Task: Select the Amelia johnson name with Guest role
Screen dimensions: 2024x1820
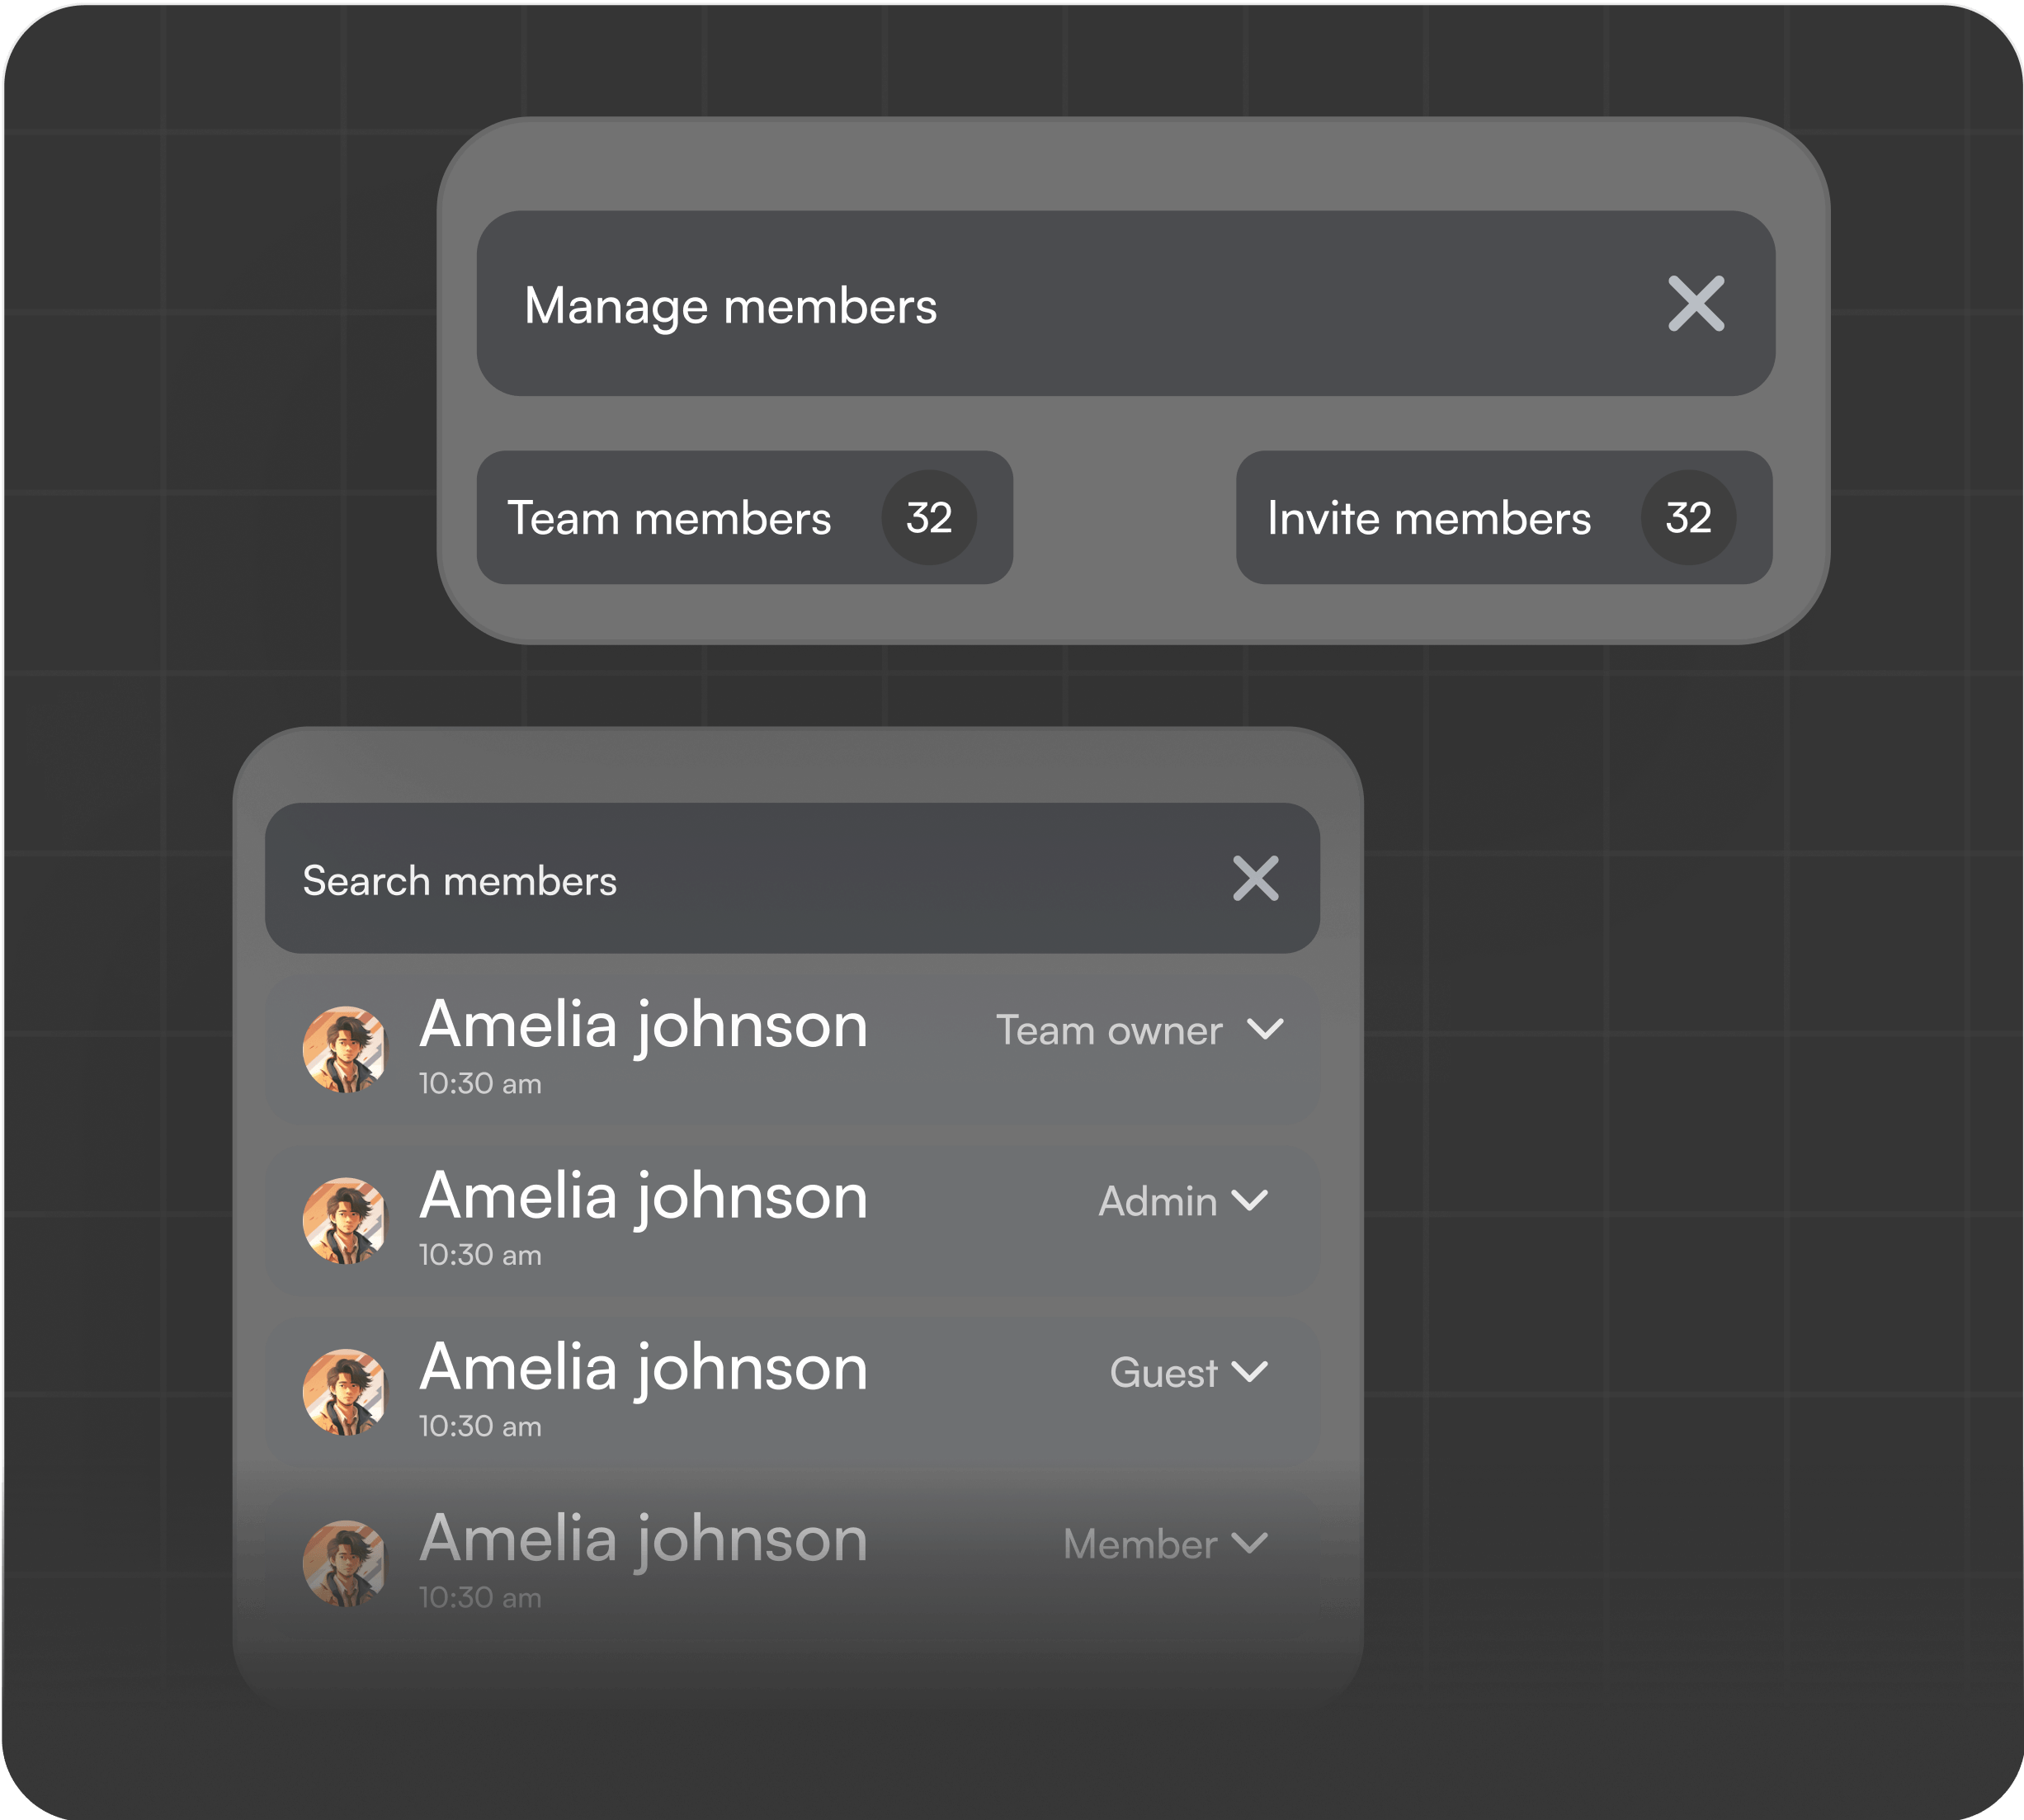Action: click(643, 1367)
